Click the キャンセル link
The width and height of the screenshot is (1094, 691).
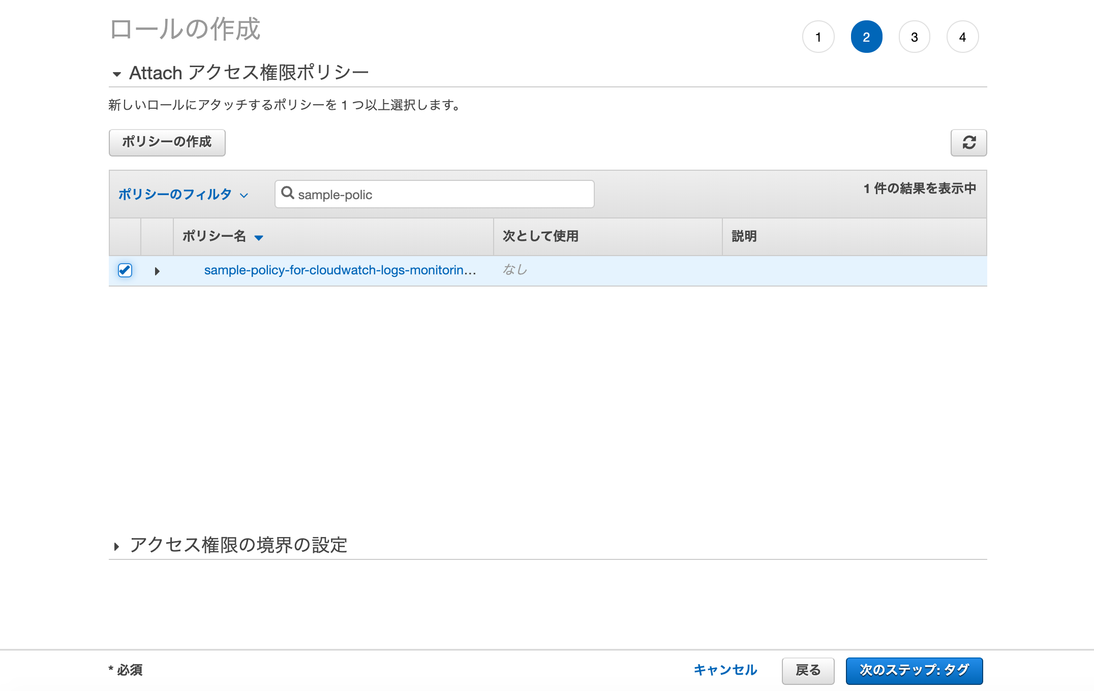pos(725,670)
